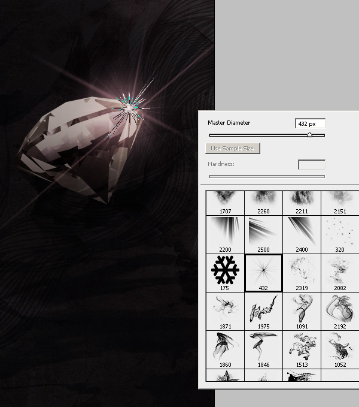
Task: Select the 2211 smoke brush preset
Action: (x=302, y=203)
